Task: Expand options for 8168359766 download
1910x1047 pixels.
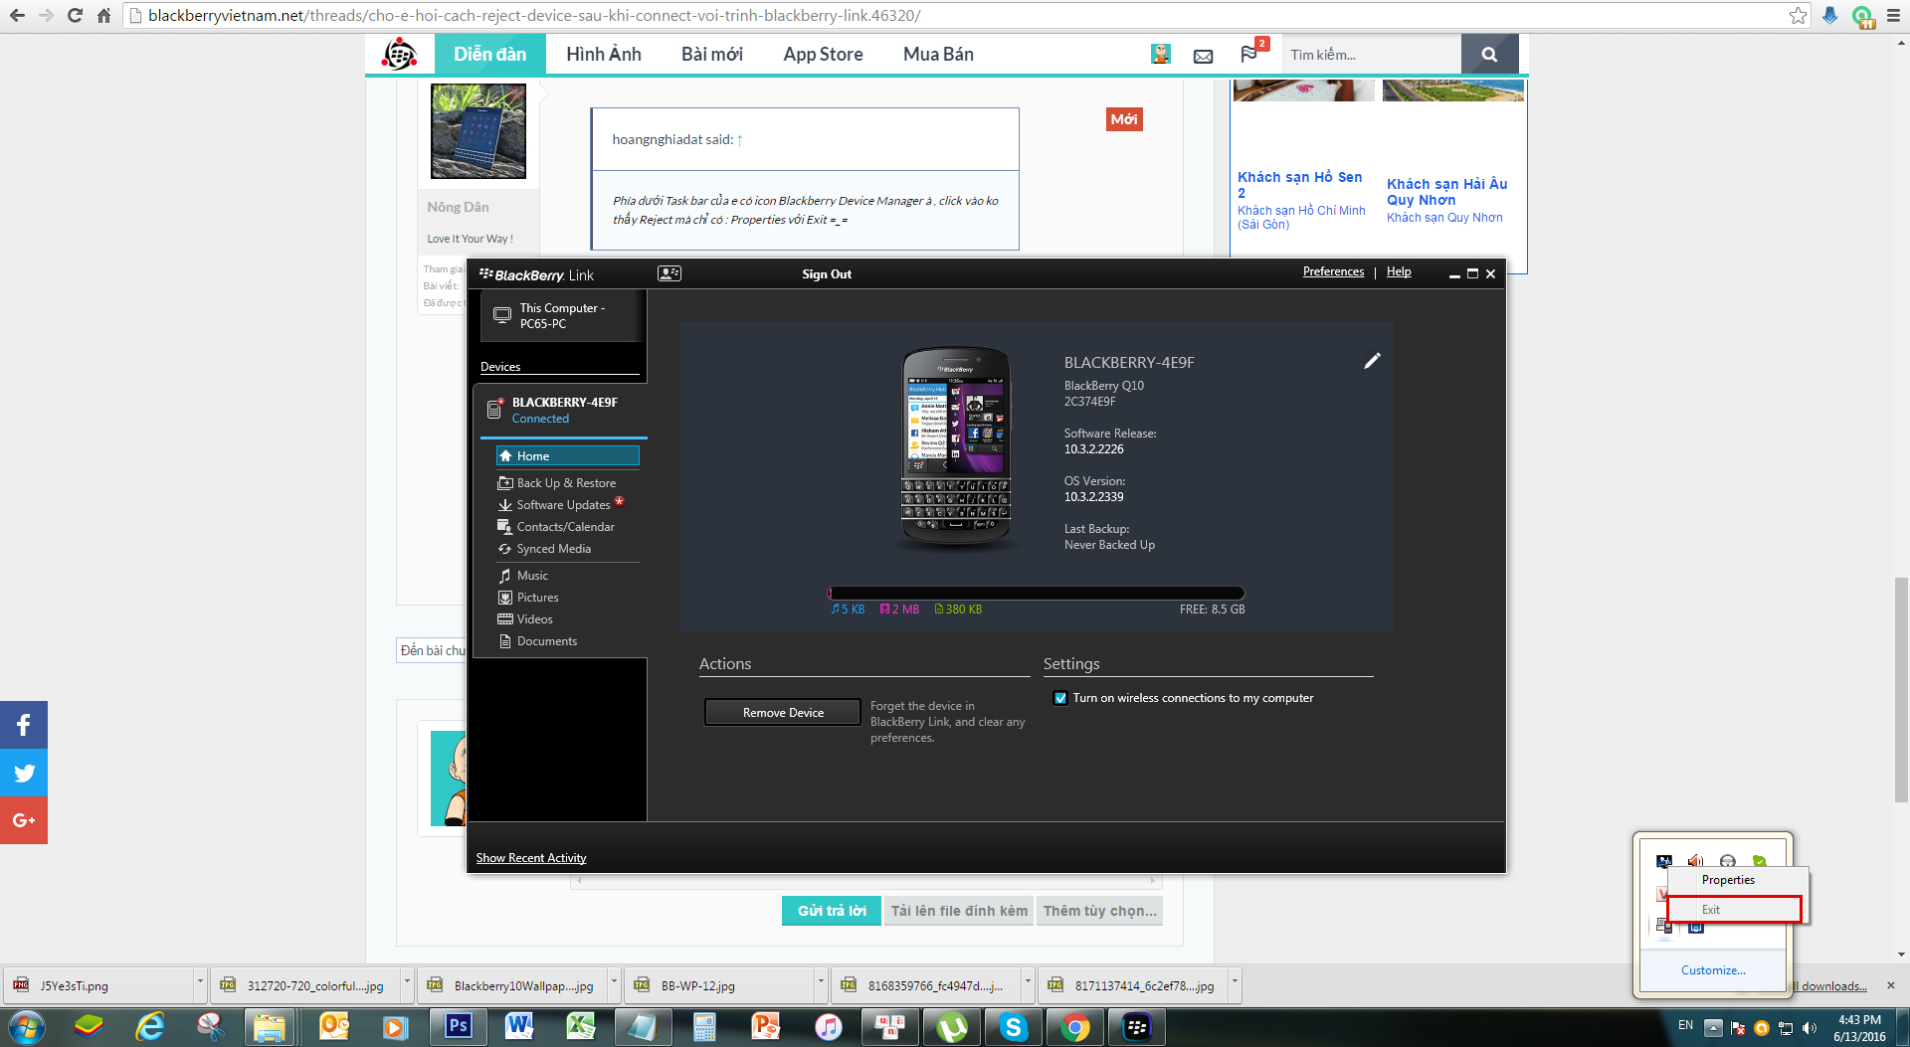Action: tap(1028, 983)
